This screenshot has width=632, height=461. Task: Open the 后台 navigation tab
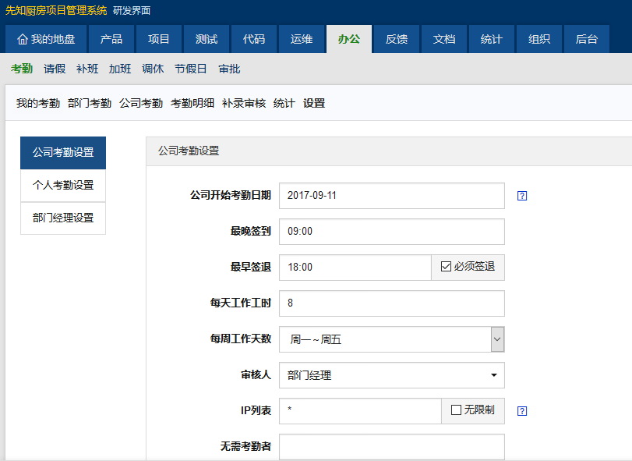click(x=586, y=39)
